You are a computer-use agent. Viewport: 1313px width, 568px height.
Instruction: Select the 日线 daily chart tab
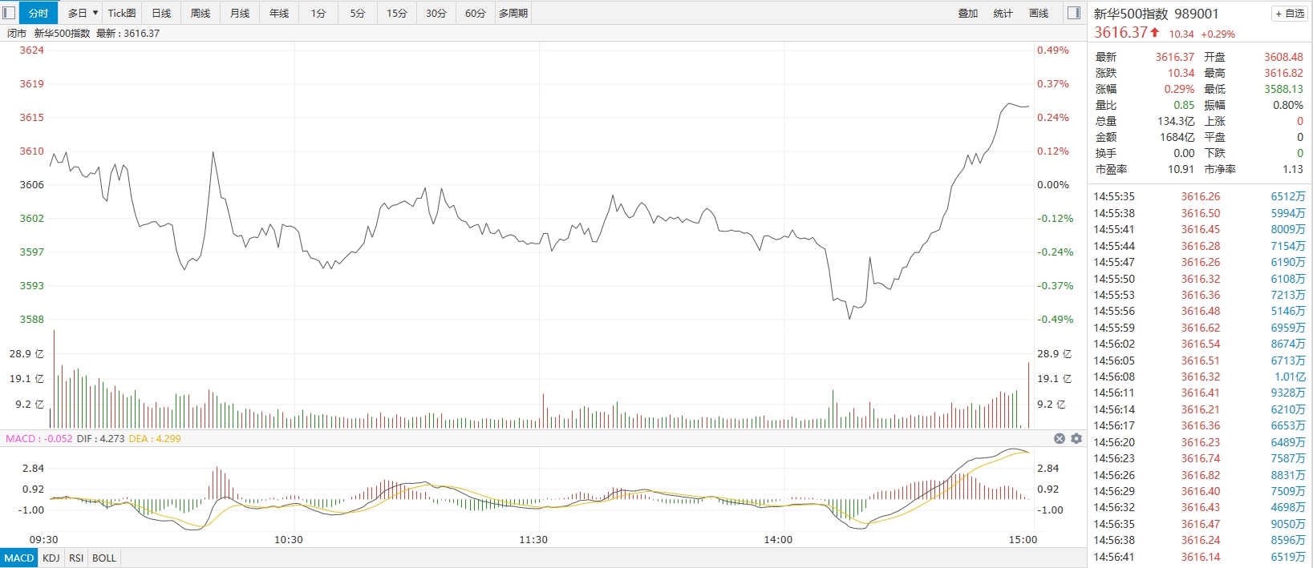tap(161, 13)
